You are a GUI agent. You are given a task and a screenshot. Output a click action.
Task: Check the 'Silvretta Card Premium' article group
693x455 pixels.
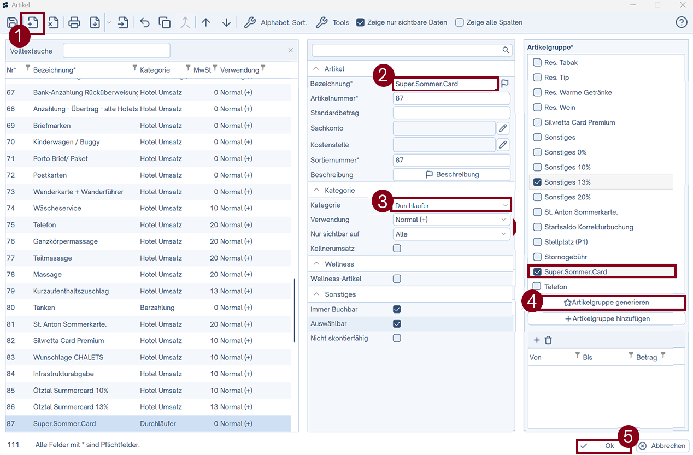pyautogui.click(x=538, y=122)
